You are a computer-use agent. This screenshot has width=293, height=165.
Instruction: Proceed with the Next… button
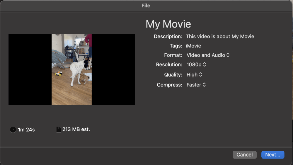pos(273,155)
